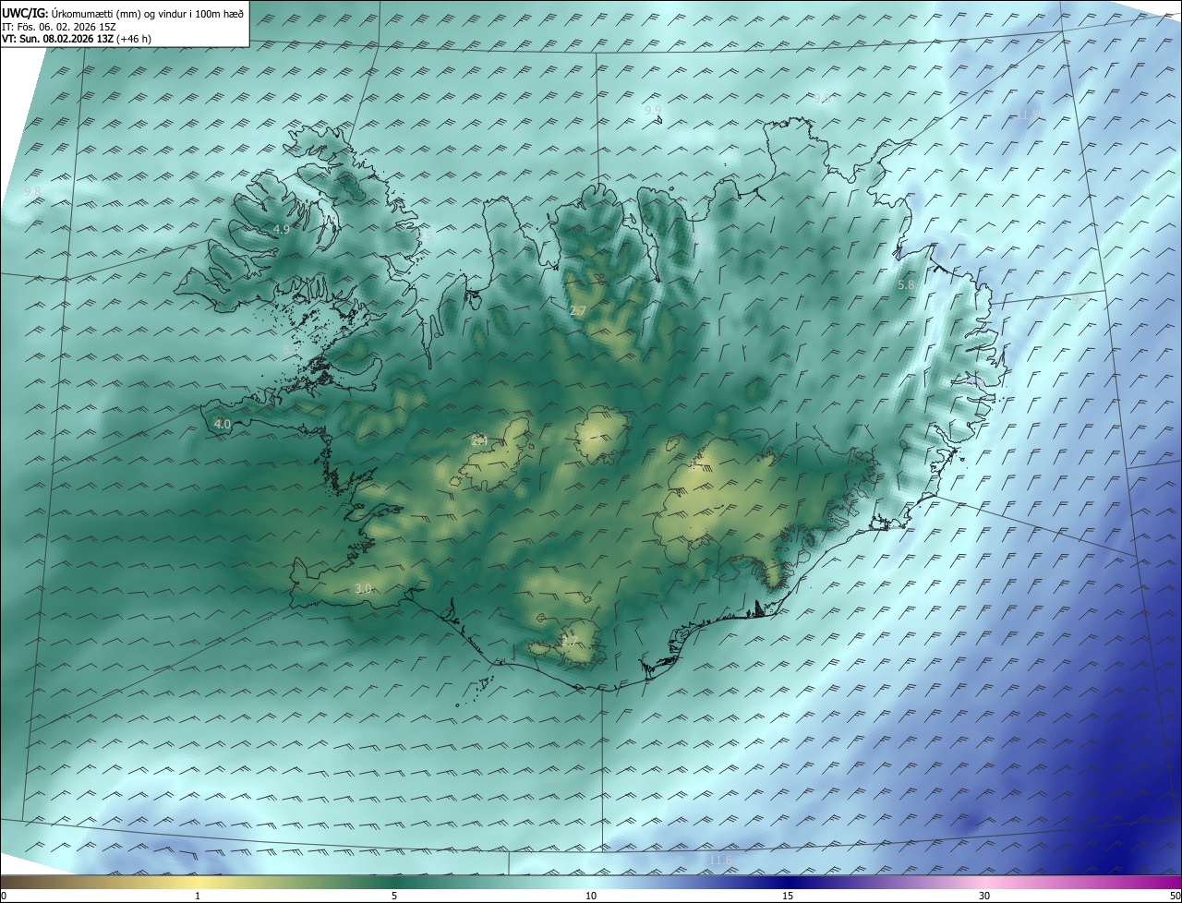Click the 11.5 value label on the map
This screenshot has height=903, width=1182.
pos(1028,115)
